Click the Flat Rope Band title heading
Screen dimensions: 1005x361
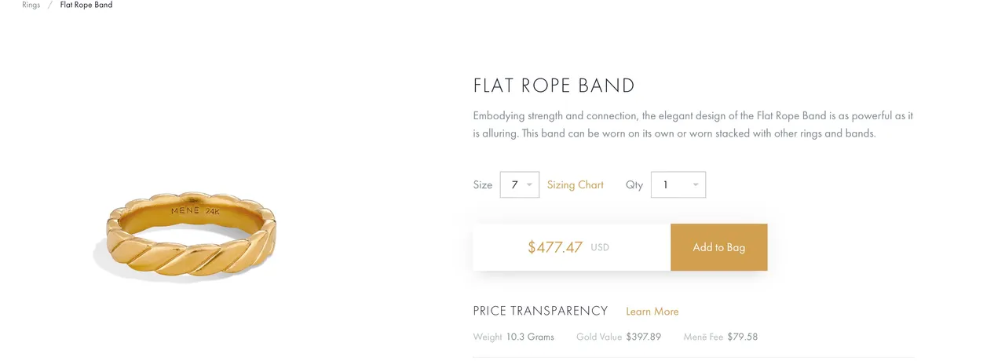554,86
